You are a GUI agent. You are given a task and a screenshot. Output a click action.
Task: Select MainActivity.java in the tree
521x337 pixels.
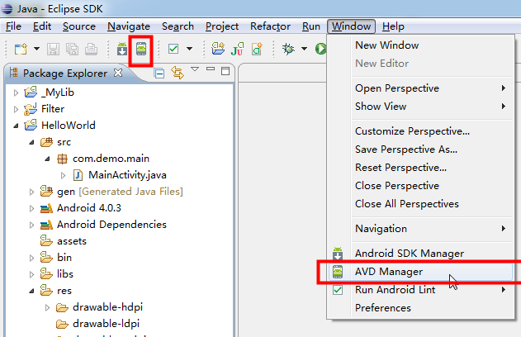coord(121,174)
